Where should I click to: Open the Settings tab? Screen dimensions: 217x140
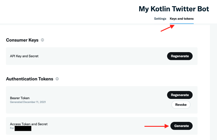click(x=160, y=19)
